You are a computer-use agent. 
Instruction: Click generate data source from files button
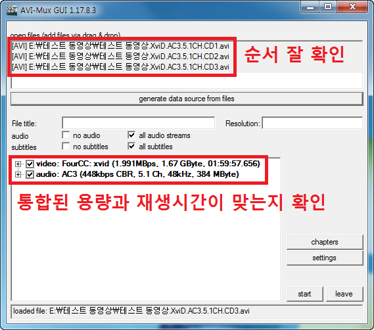(187, 99)
